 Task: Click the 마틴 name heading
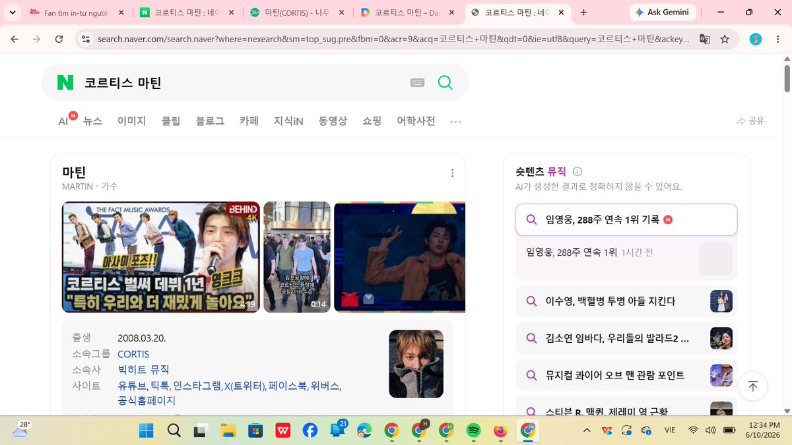[x=74, y=173]
